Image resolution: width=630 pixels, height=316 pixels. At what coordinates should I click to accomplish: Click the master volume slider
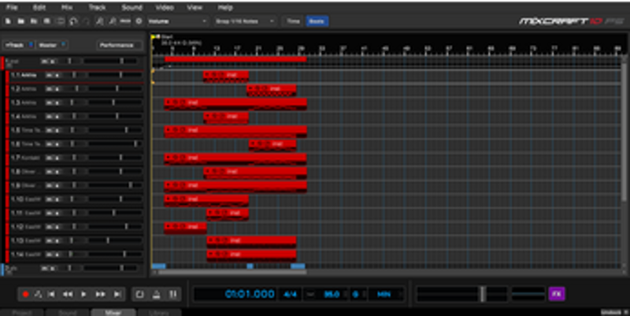(x=483, y=294)
